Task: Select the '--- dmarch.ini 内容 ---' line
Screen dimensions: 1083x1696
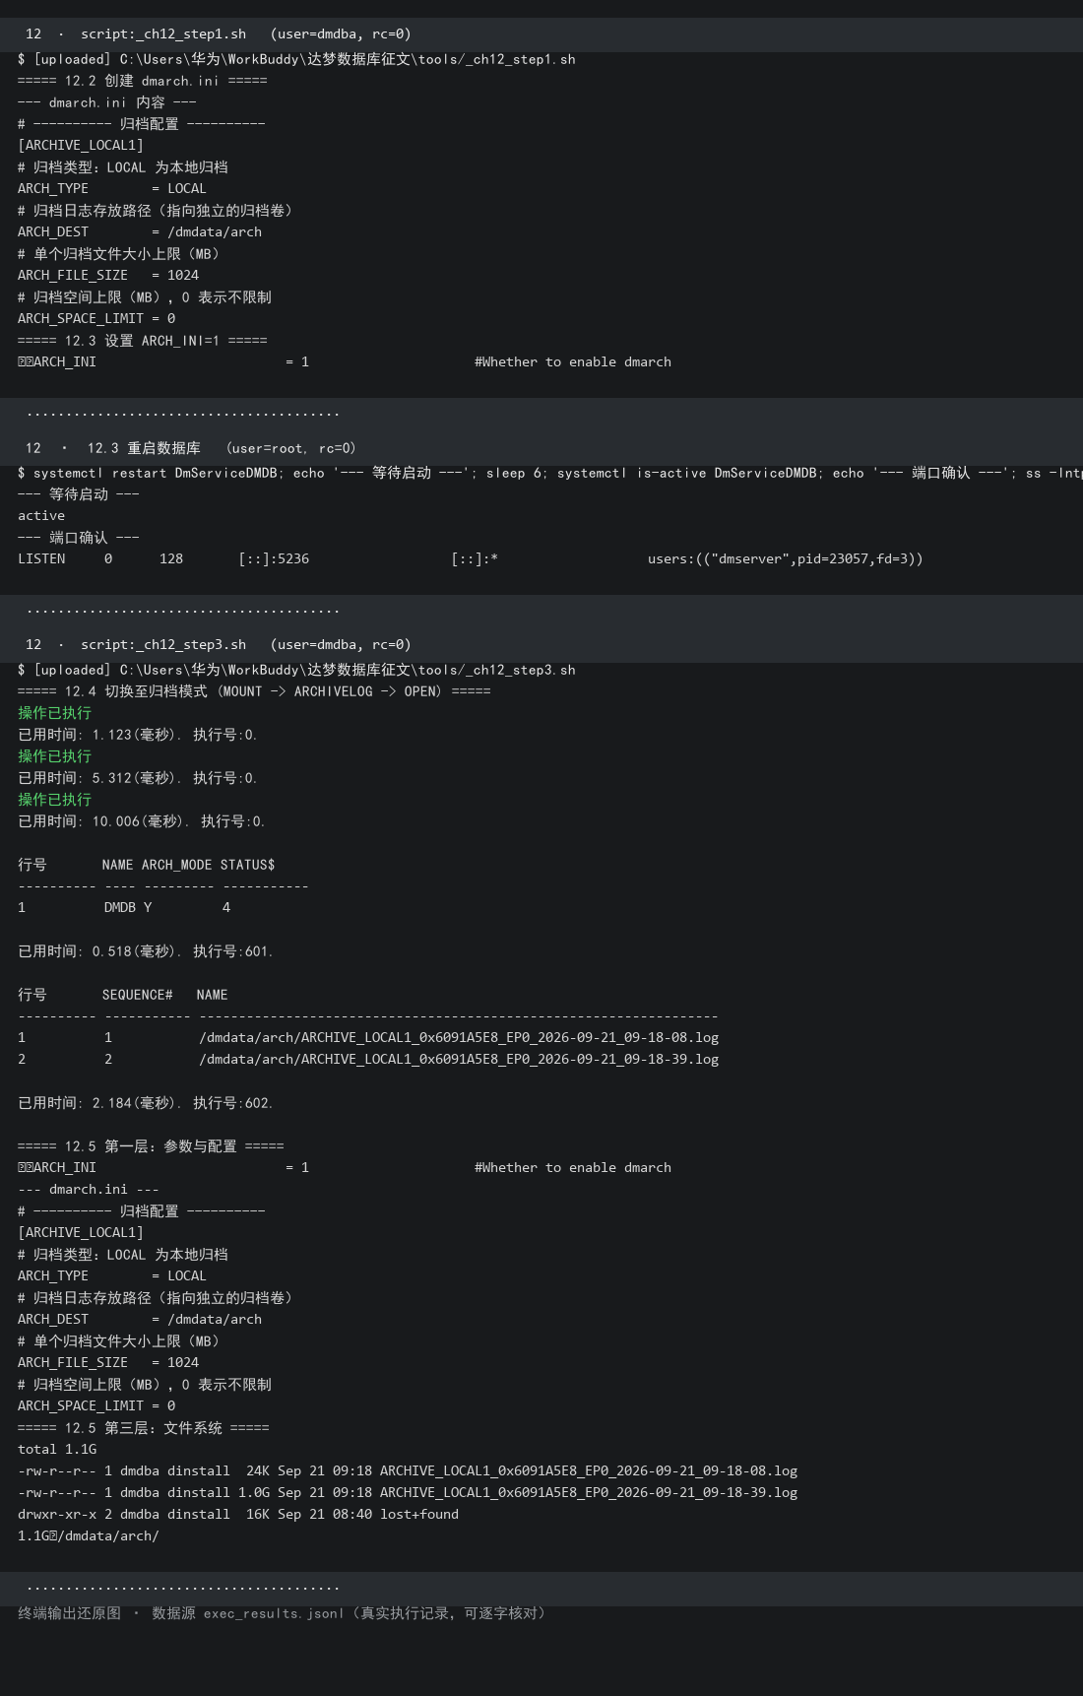Action: [107, 102]
